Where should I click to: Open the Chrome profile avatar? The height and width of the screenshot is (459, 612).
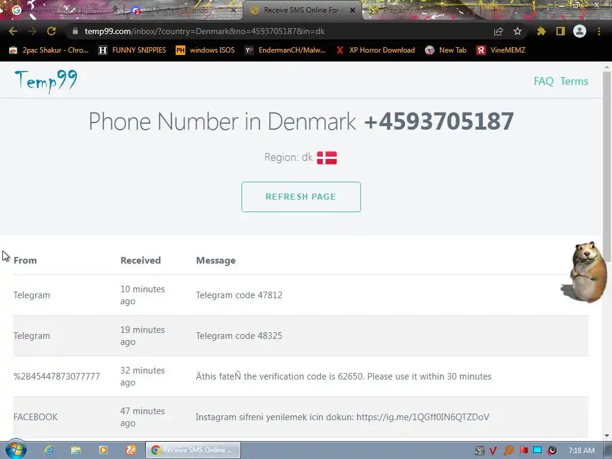[x=580, y=31]
